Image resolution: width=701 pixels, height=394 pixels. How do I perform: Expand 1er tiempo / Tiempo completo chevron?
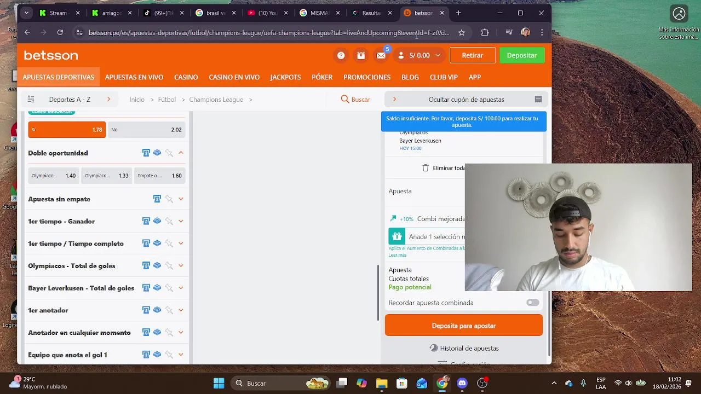pos(181,244)
